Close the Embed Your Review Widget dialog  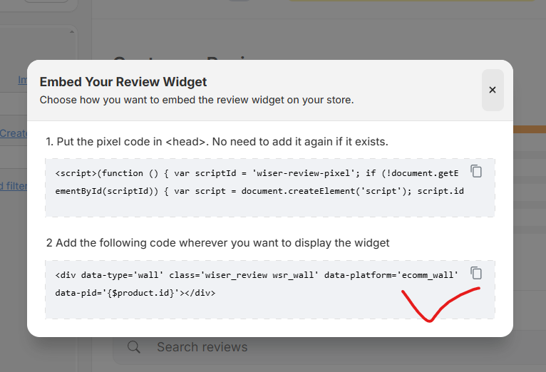coord(492,90)
